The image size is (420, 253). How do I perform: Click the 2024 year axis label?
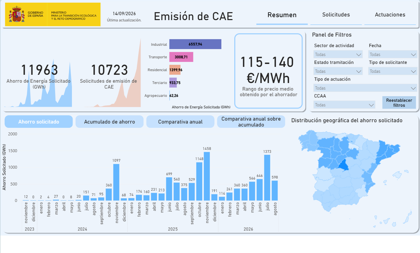(82, 229)
